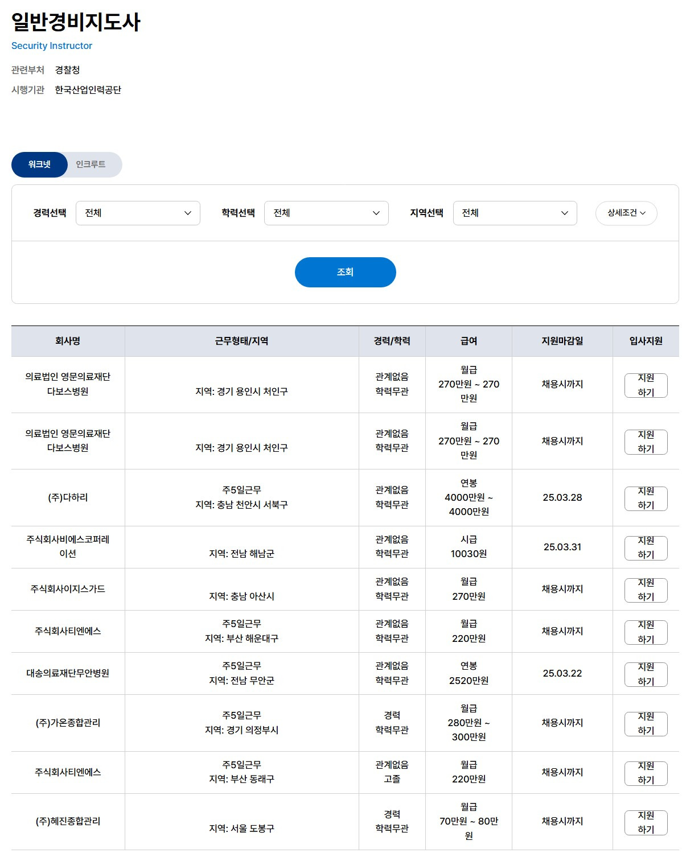Apply to 대송의료재단무안병원 posting
Screen dimensions: 682x857
point(646,674)
